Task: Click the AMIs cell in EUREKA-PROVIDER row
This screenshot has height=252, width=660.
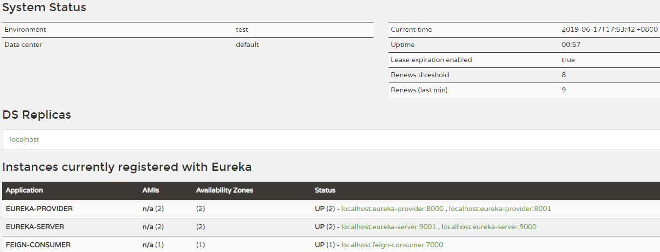Action: tap(153, 209)
